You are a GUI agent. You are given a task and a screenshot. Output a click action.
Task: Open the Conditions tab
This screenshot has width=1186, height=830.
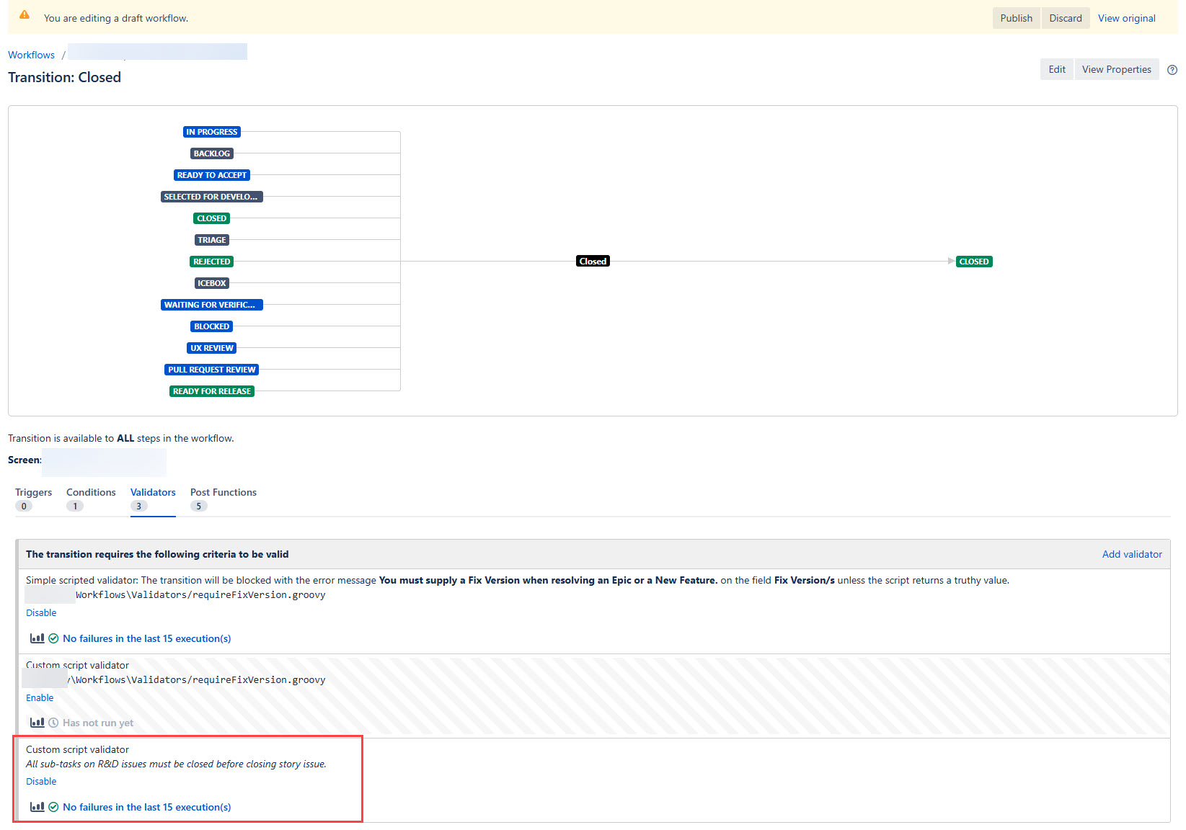pos(91,492)
